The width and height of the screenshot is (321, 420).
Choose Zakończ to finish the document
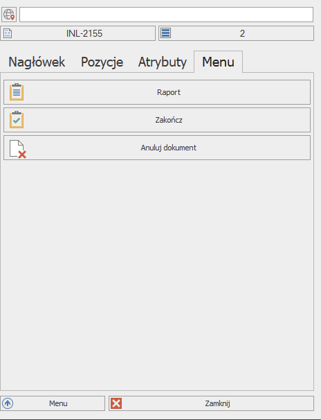tap(157, 120)
